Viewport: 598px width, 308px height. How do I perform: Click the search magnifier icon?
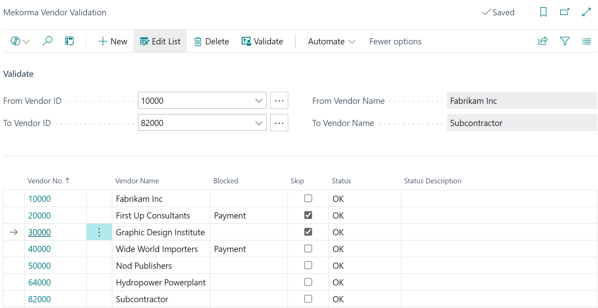pyautogui.click(x=47, y=41)
